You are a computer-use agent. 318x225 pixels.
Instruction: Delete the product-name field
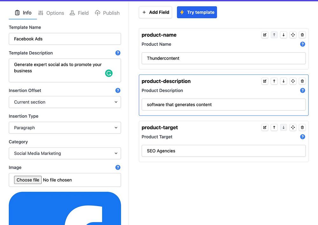pos(302,35)
